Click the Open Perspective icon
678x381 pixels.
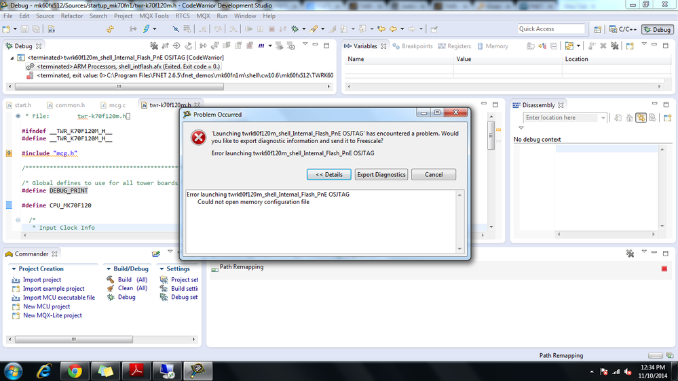tap(597, 29)
